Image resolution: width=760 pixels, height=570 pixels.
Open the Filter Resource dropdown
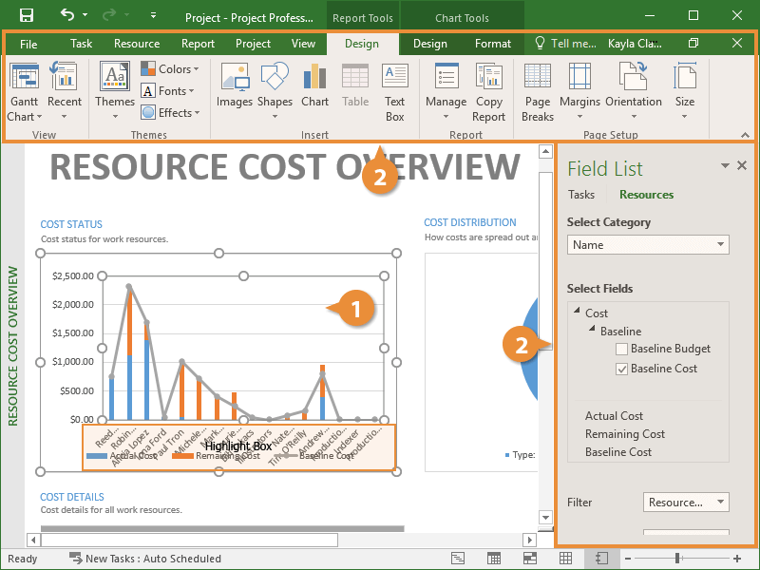coord(686,502)
